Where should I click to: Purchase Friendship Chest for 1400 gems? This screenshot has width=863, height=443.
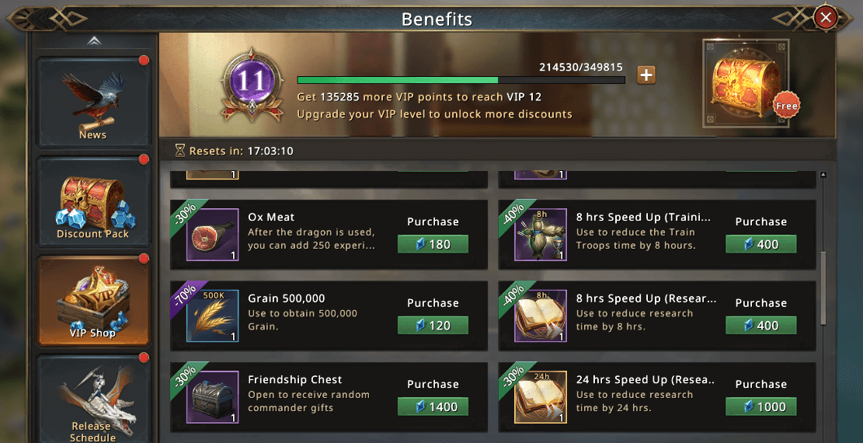pos(433,406)
